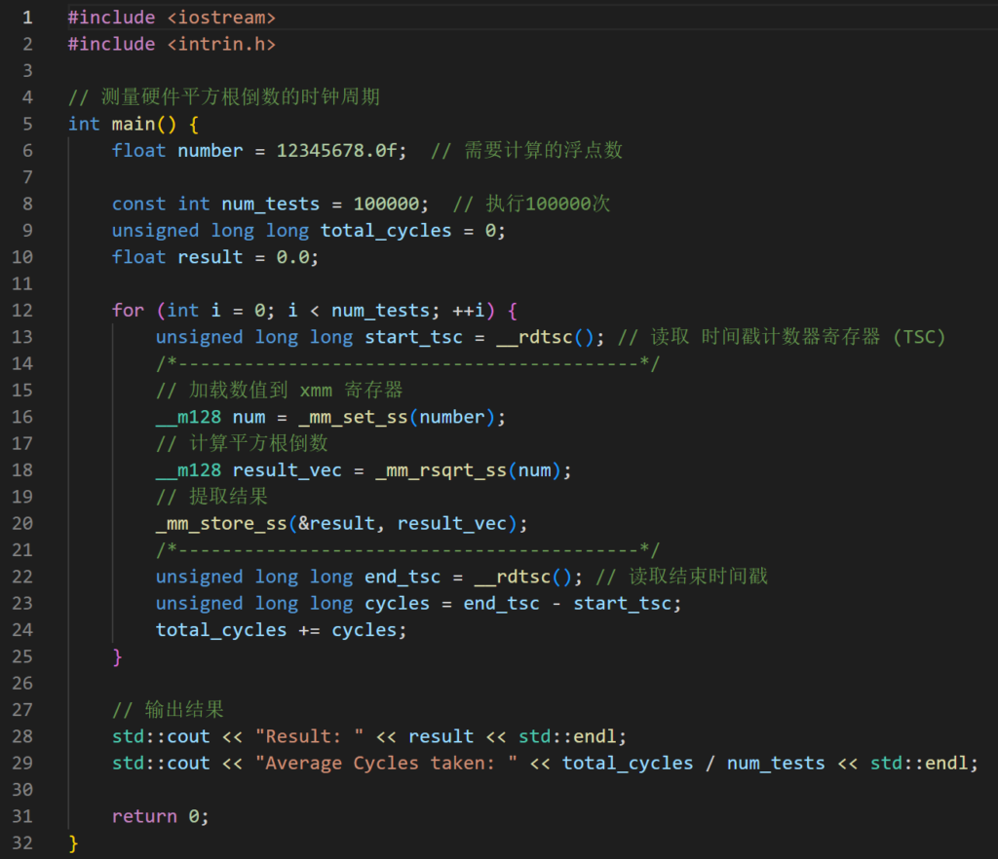
Task: Click line number 18 in the gutter
Action: [x=21, y=469]
